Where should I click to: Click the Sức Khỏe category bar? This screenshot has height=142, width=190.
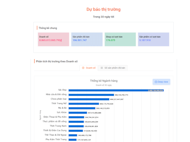[78, 113]
